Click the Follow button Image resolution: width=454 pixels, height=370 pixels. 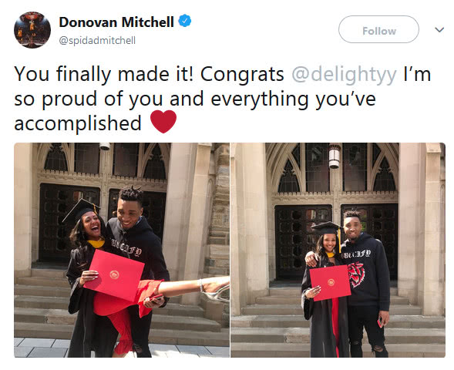click(x=378, y=29)
